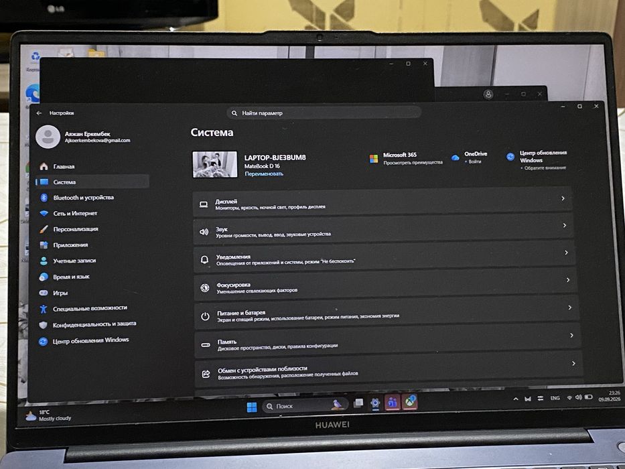Click the account icon in the background window
This screenshot has height=469, width=625.
point(488,94)
